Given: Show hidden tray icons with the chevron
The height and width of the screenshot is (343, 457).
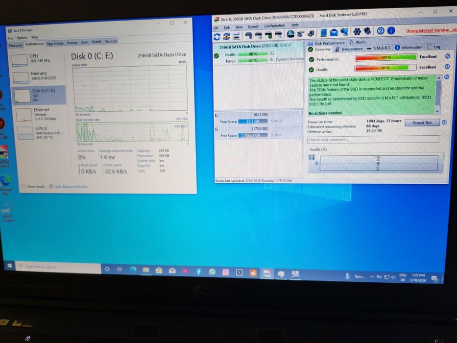Looking at the screenshot, I should [x=372, y=277].
